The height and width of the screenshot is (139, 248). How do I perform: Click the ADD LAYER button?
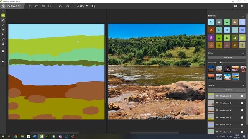[226, 90]
